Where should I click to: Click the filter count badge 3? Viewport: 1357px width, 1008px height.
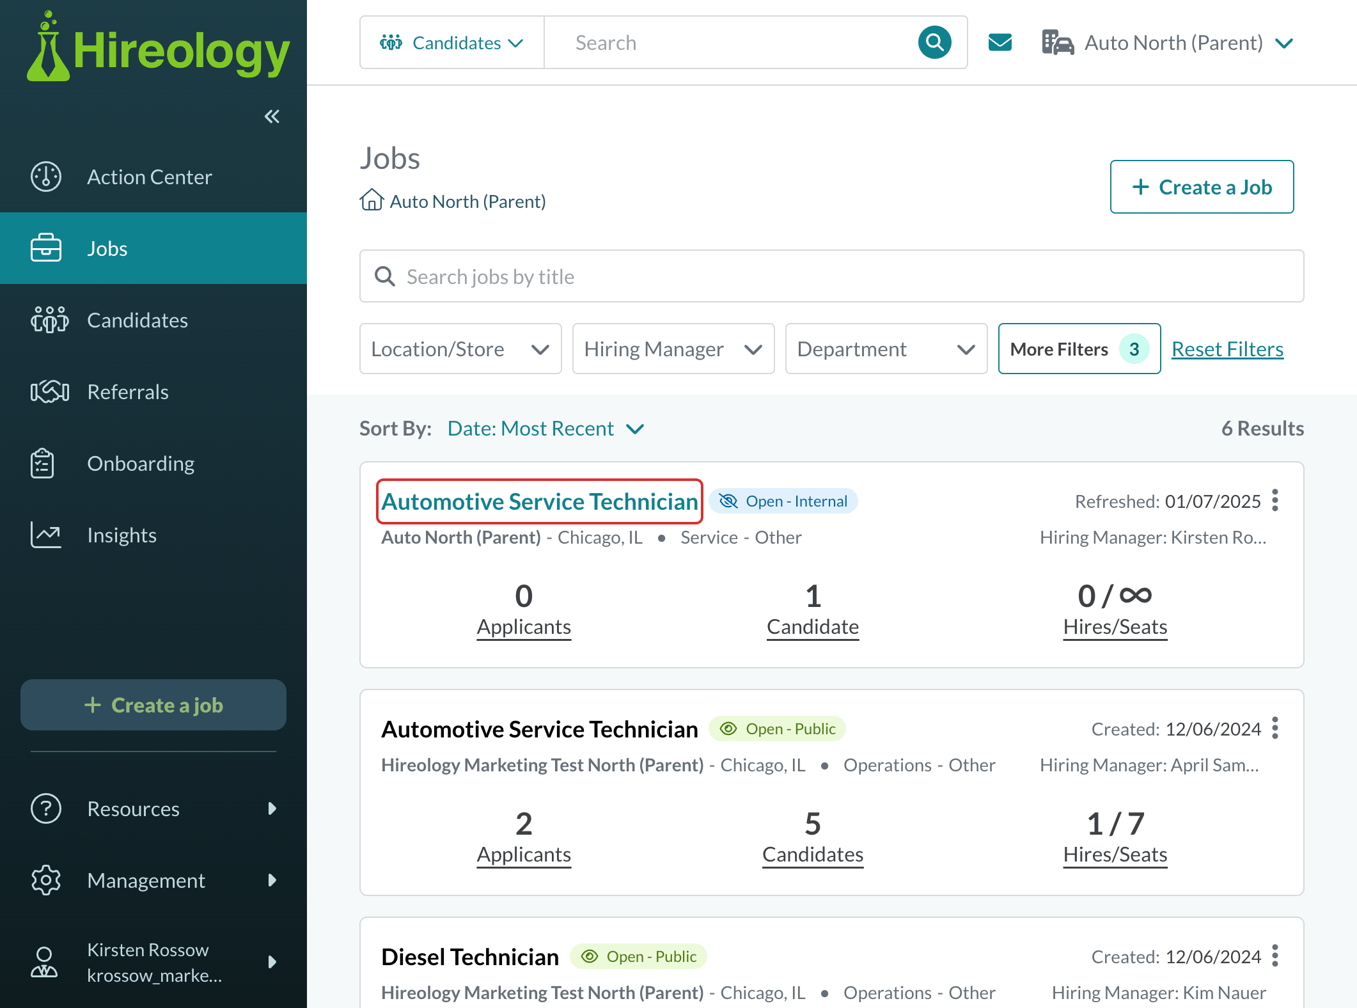[1134, 349]
